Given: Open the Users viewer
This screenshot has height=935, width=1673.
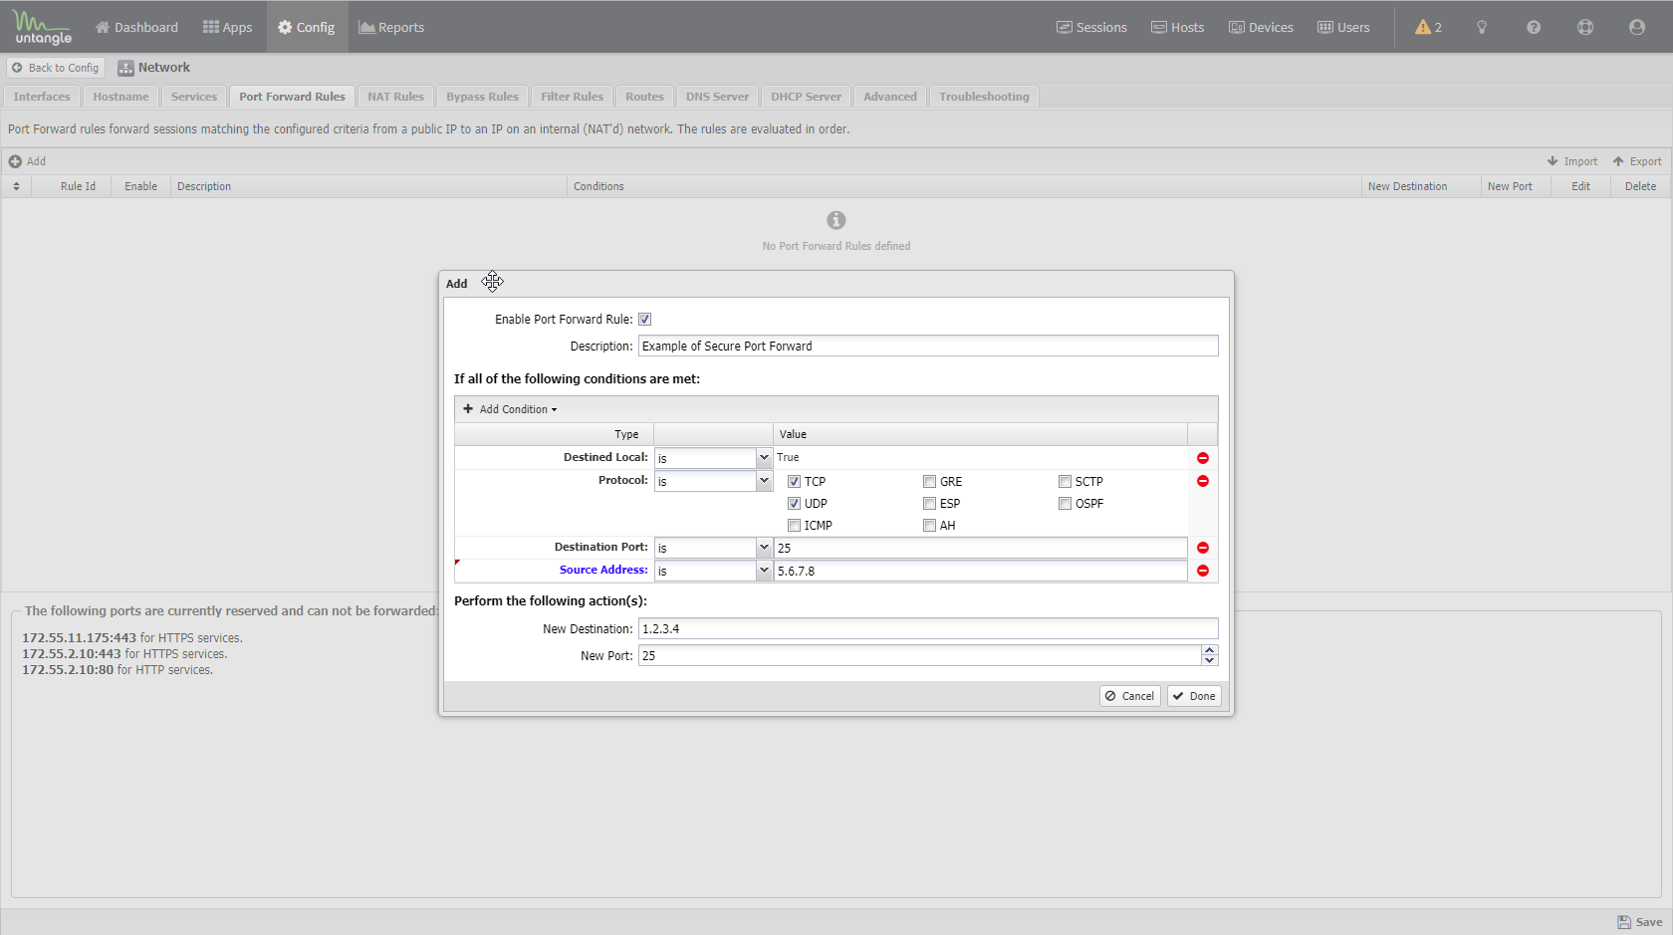Looking at the screenshot, I should [1342, 27].
